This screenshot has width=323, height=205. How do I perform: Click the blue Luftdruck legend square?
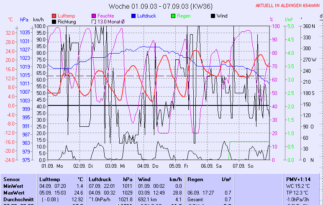(x=133, y=16)
